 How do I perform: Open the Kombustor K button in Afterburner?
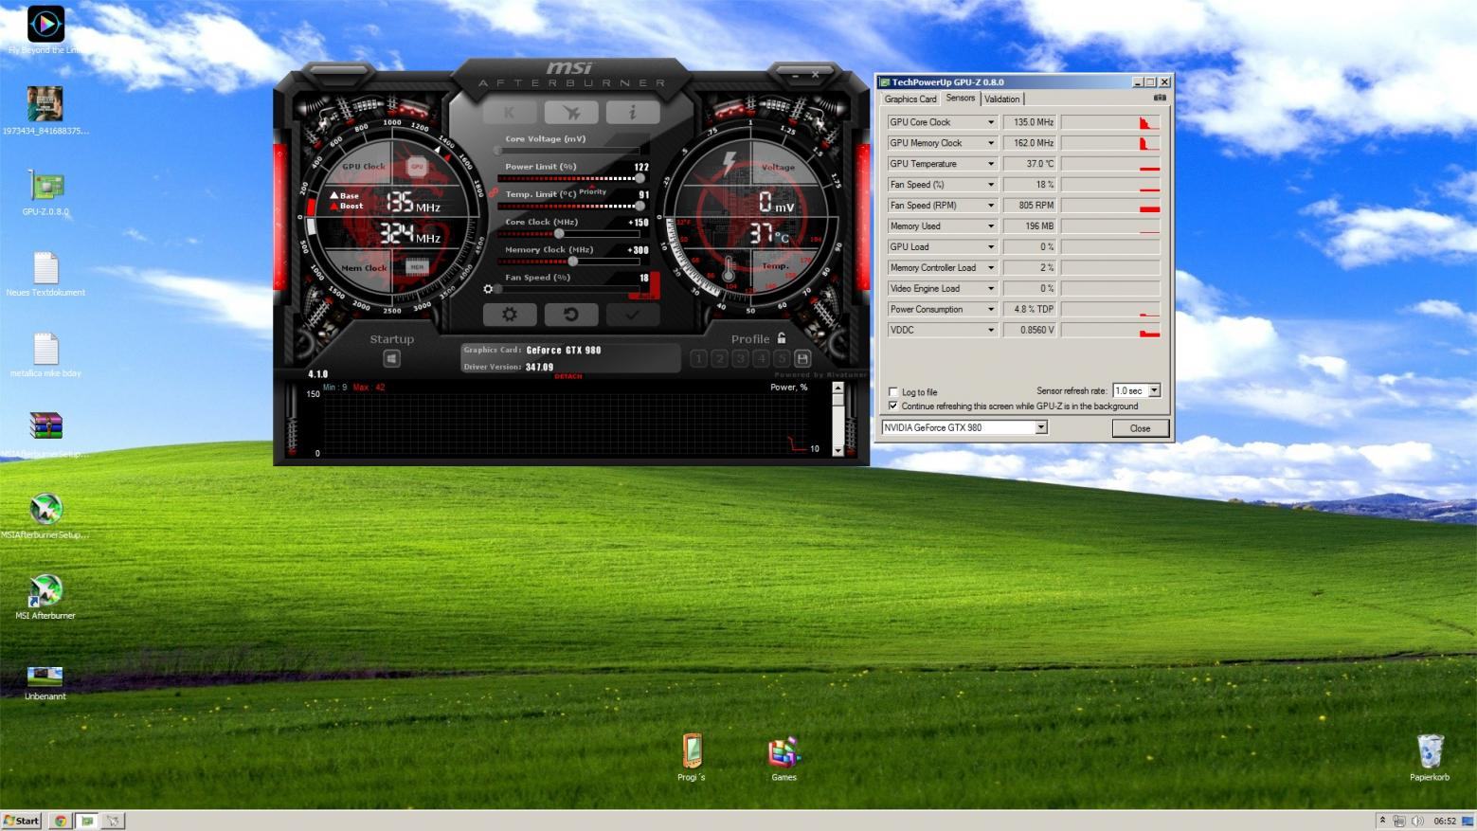[509, 113]
